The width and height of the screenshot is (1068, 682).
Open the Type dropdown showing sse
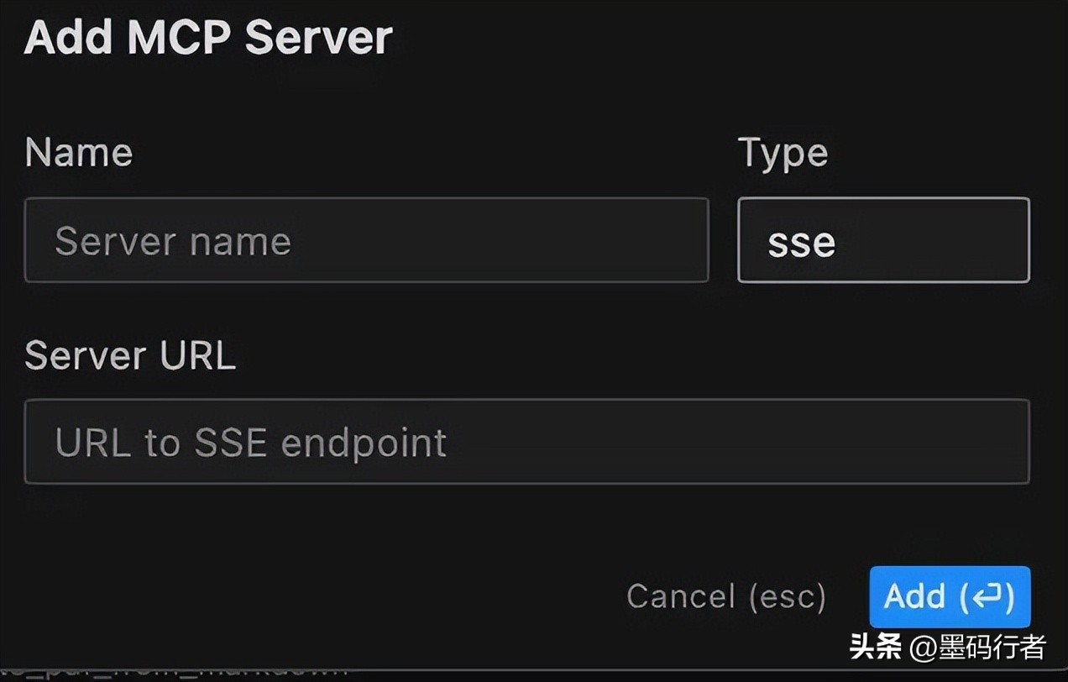tap(882, 240)
